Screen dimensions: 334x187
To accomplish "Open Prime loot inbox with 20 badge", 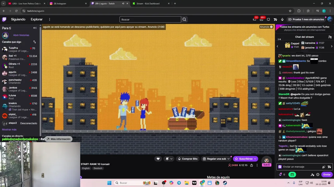I will (x=254, y=19).
